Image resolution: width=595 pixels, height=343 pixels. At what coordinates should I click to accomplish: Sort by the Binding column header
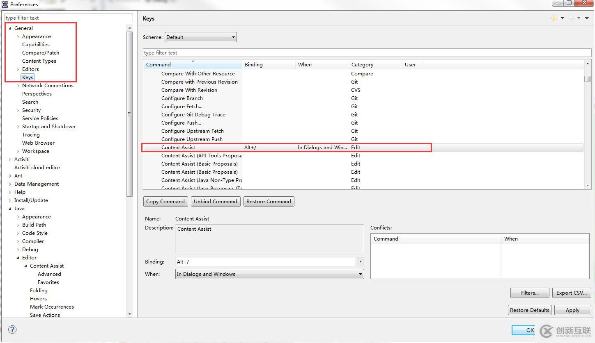(x=269, y=65)
